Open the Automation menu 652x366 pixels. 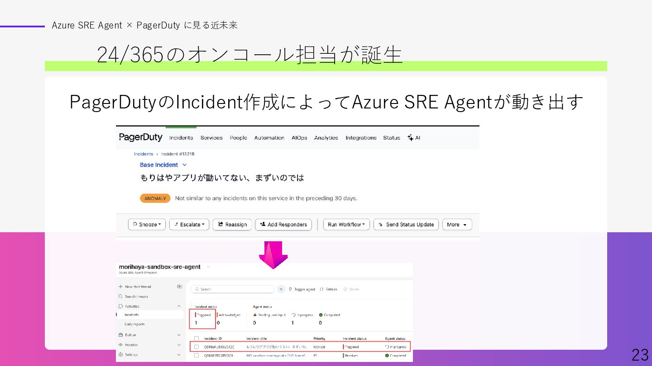(269, 138)
